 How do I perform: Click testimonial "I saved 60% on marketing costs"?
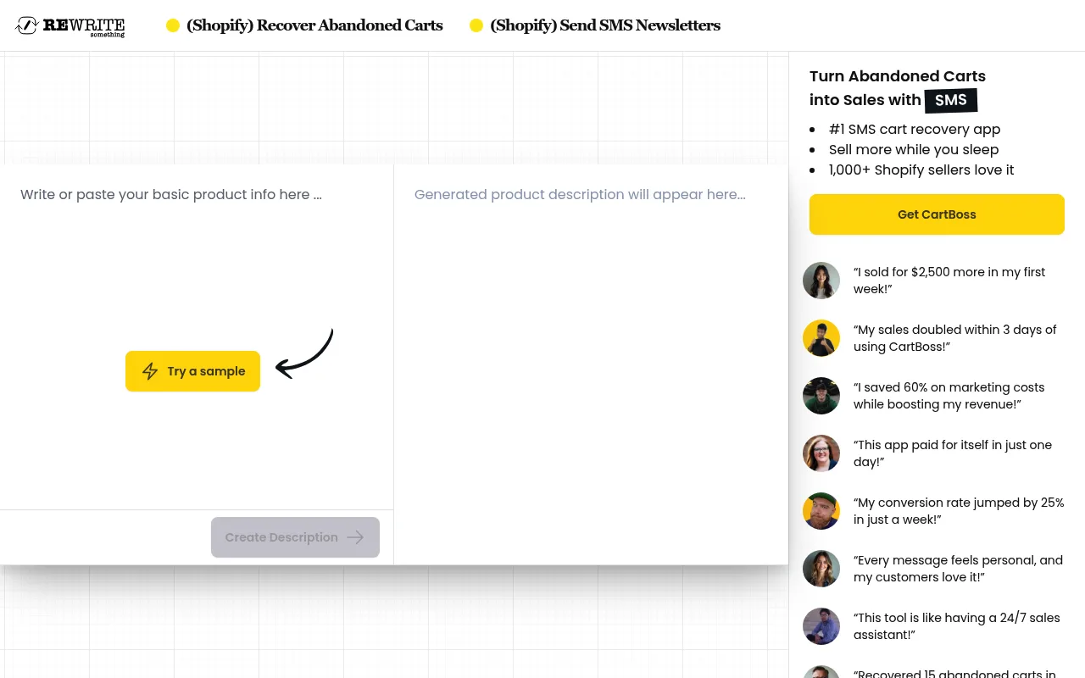coord(949,396)
